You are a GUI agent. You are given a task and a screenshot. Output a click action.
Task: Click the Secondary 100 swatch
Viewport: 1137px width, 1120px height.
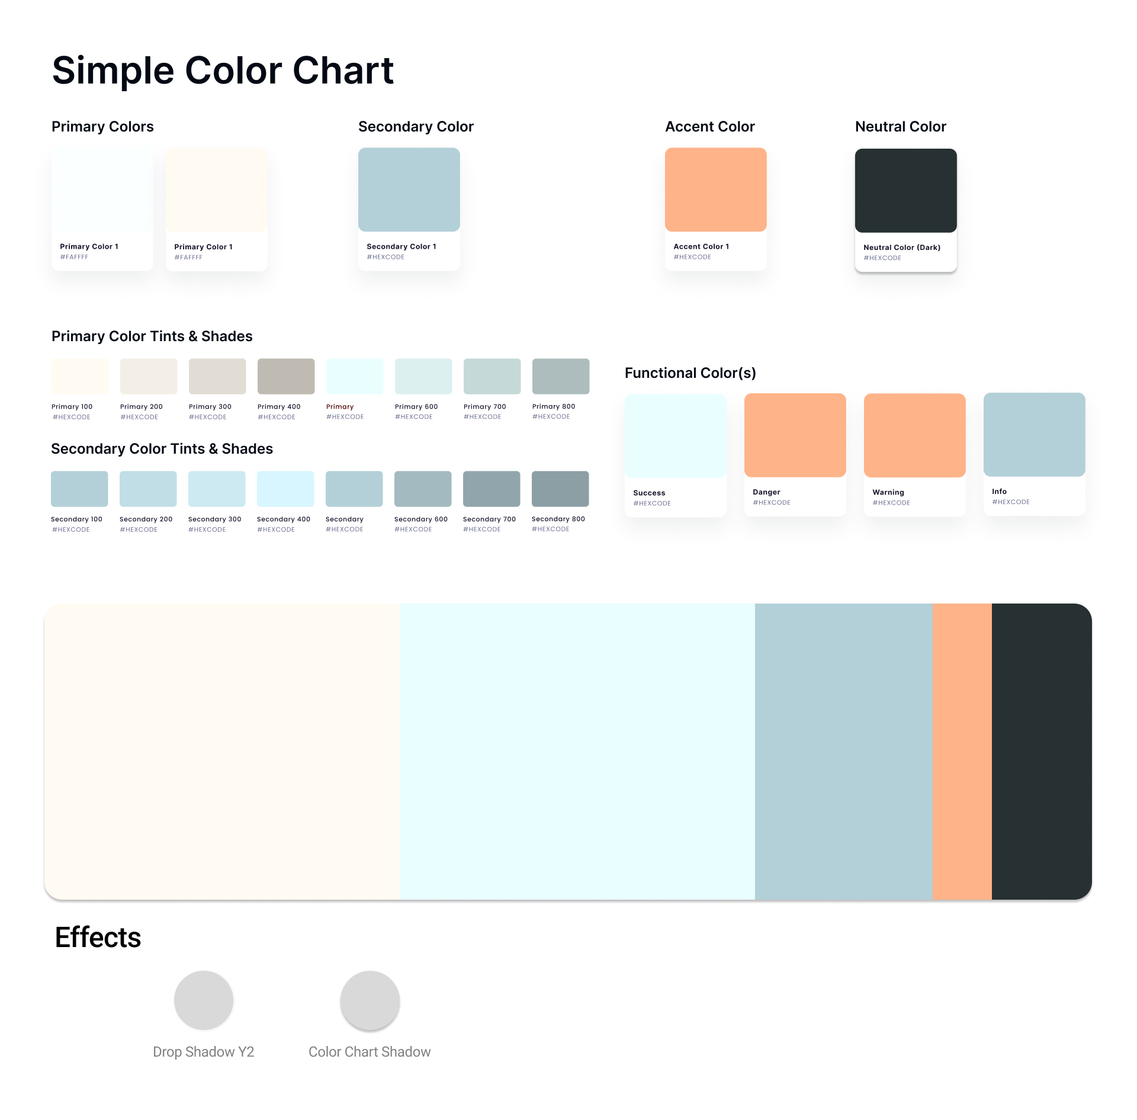tap(79, 489)
